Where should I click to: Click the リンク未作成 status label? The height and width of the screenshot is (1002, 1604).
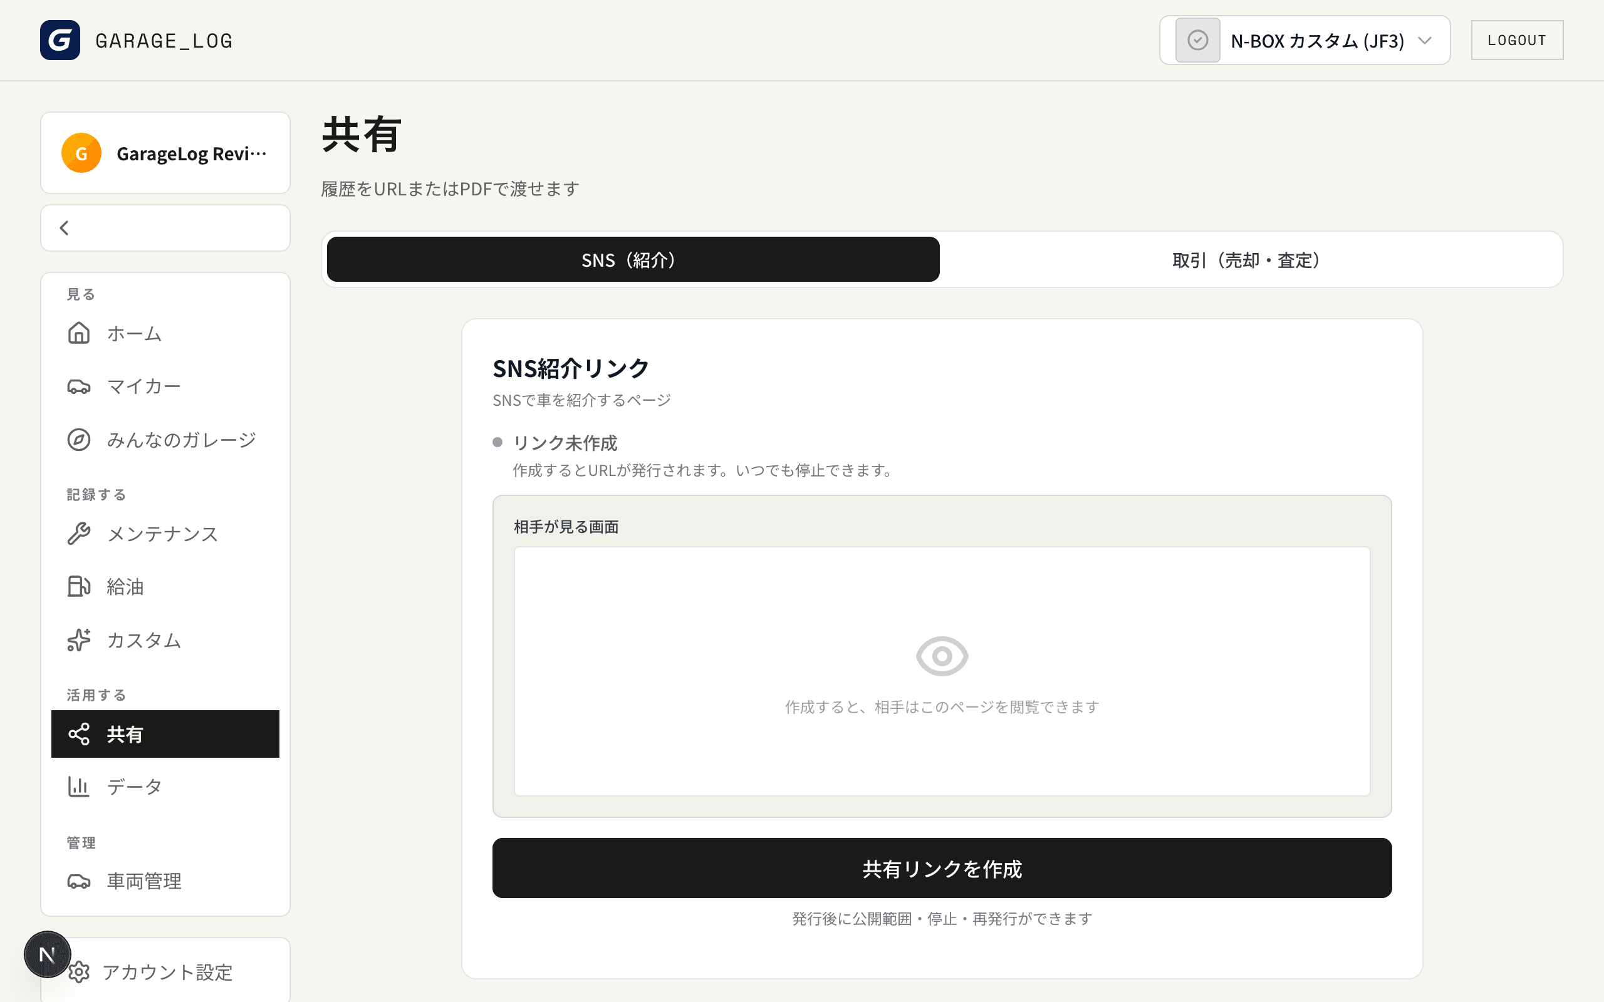[565, 443]
